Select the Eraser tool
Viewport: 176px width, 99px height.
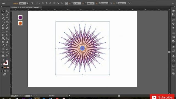7,28
